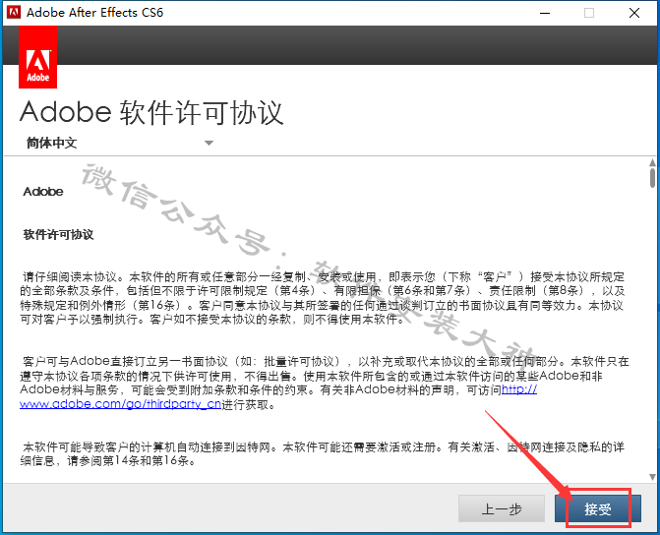
Task: Click the bold Adobe text in the license
Action: click(x=43, y=192)
